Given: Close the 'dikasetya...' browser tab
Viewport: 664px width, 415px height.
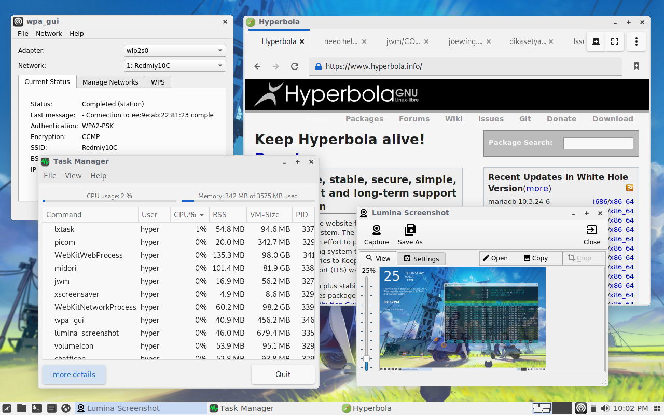Looking at the screenshot, I should coord(551,41).
